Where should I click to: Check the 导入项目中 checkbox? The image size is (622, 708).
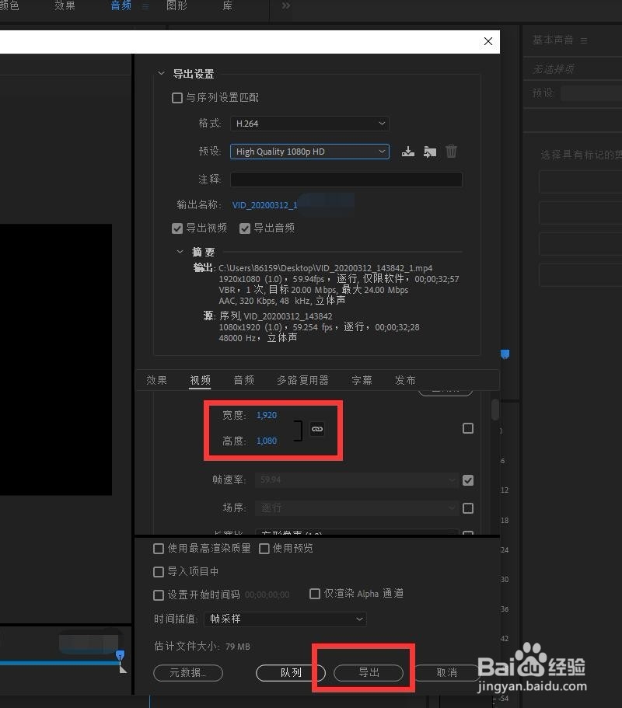tap(159, 572)
